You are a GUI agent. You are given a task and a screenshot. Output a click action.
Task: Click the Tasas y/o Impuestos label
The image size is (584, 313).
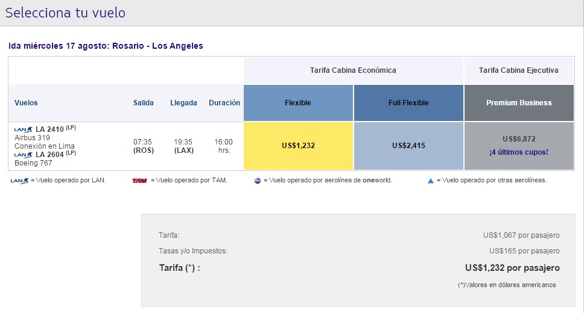(193, 251)
